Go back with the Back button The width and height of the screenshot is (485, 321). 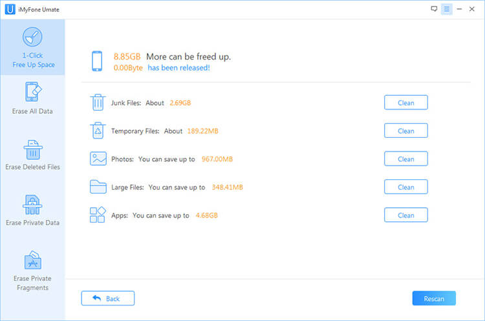[107, 298]
